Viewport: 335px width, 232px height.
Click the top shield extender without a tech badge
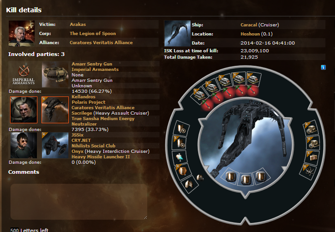181,129
